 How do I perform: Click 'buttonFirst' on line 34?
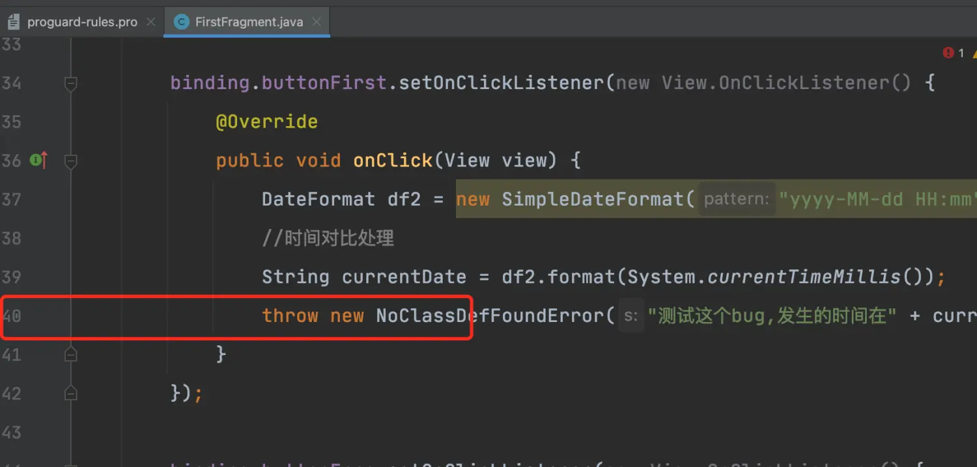(x=324, y=83)
